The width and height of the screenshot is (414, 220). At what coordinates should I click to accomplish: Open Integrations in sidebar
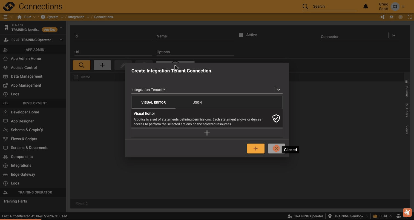coord(21,165)
